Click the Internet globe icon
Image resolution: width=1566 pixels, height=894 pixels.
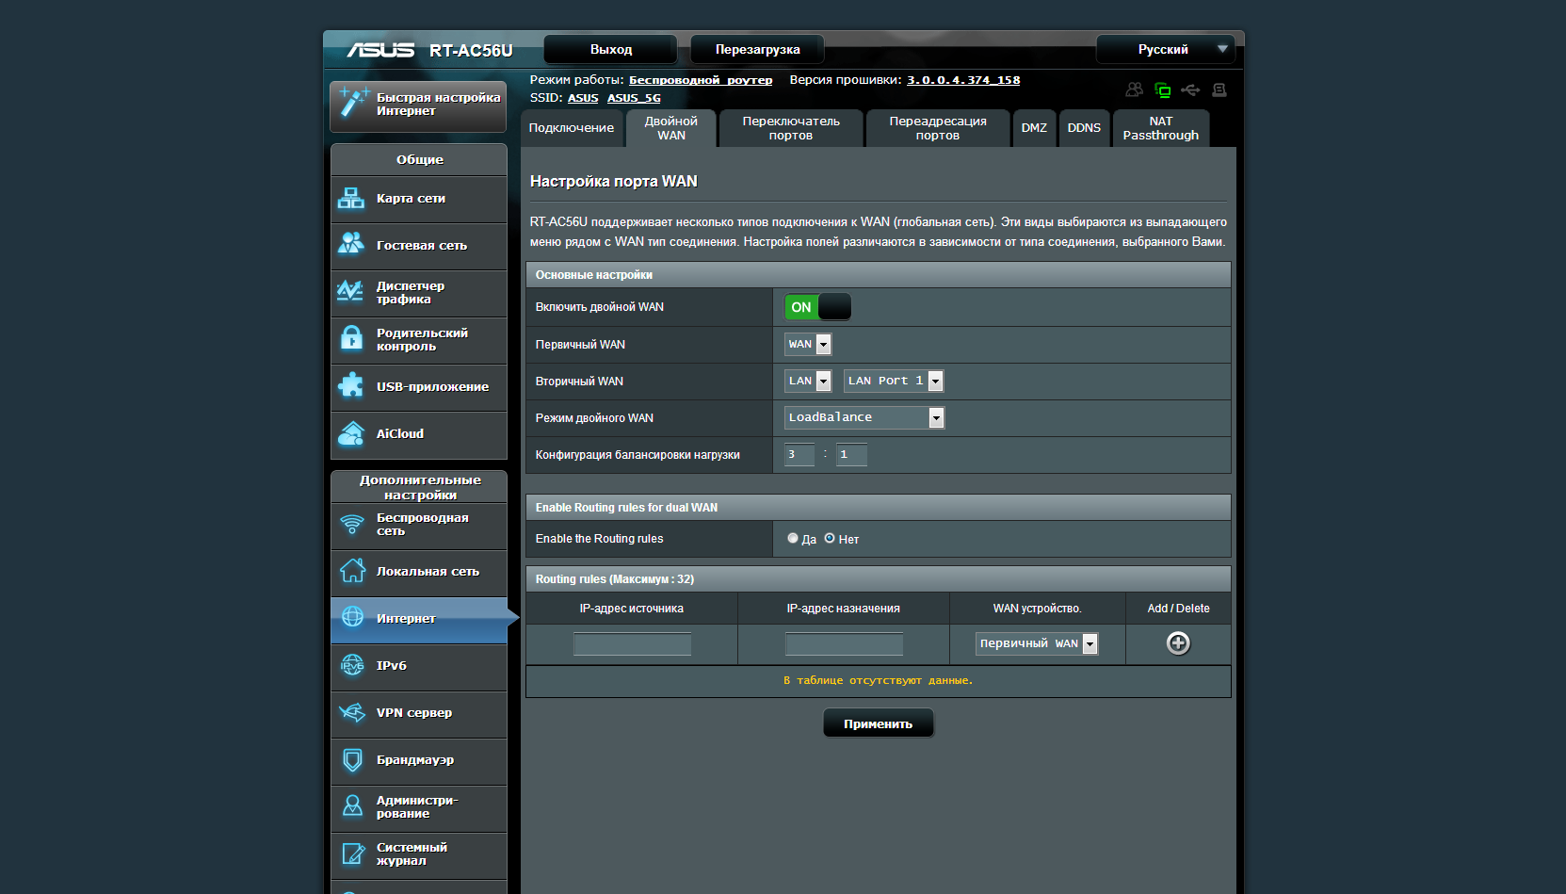coord(352,617)
